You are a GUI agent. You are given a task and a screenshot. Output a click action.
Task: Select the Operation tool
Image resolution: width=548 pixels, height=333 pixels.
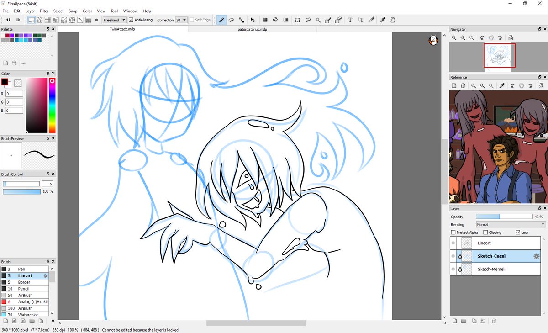361,20
